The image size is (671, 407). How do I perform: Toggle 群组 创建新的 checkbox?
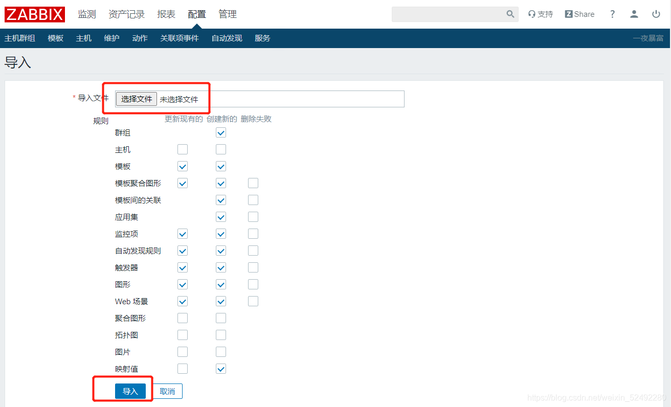click(221, 132)
